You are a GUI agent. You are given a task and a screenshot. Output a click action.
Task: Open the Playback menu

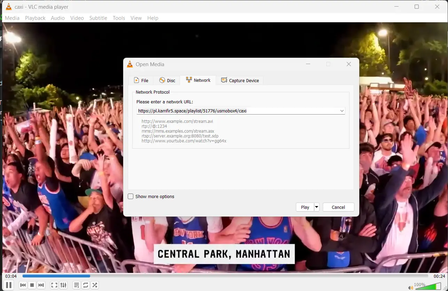point(35,18)
